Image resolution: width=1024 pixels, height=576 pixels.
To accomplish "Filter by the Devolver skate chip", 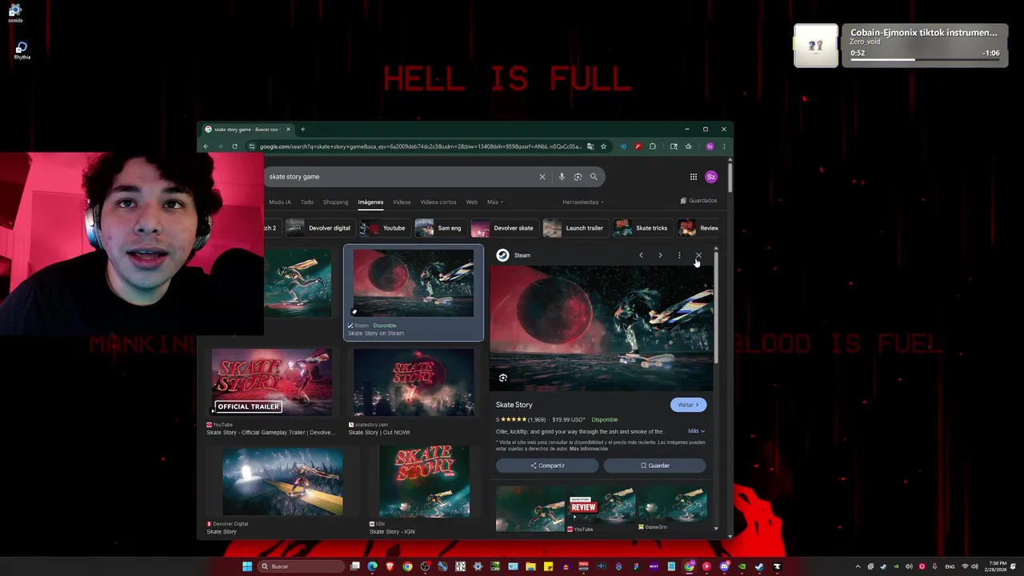I will point(504,228).
